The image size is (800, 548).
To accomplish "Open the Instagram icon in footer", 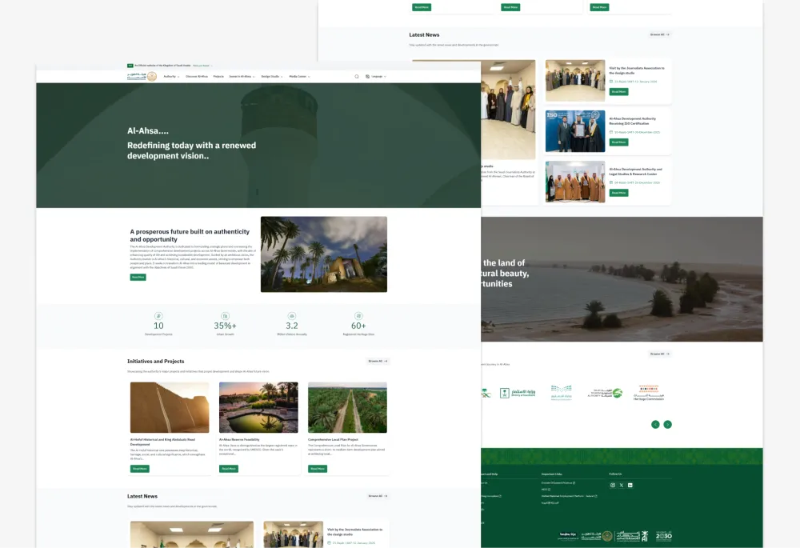I will click(613, 486).
